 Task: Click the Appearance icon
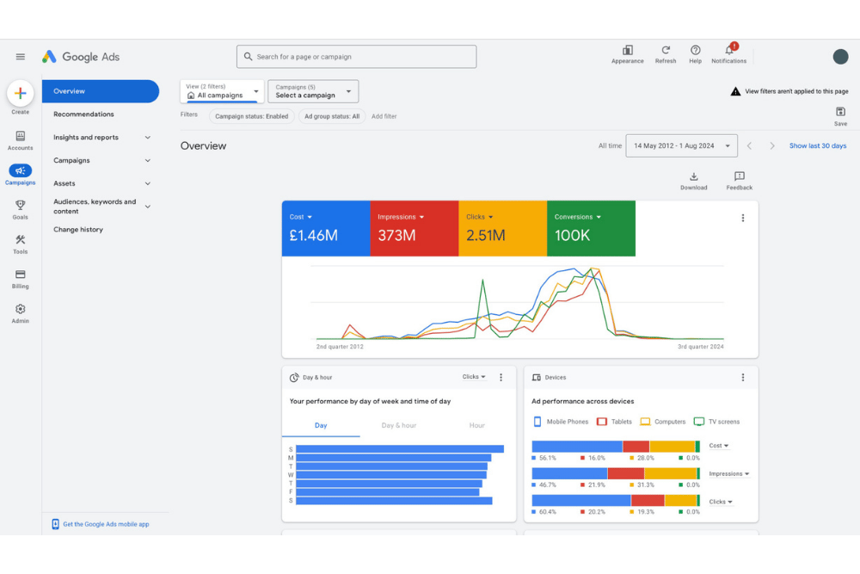pos(628,51)
